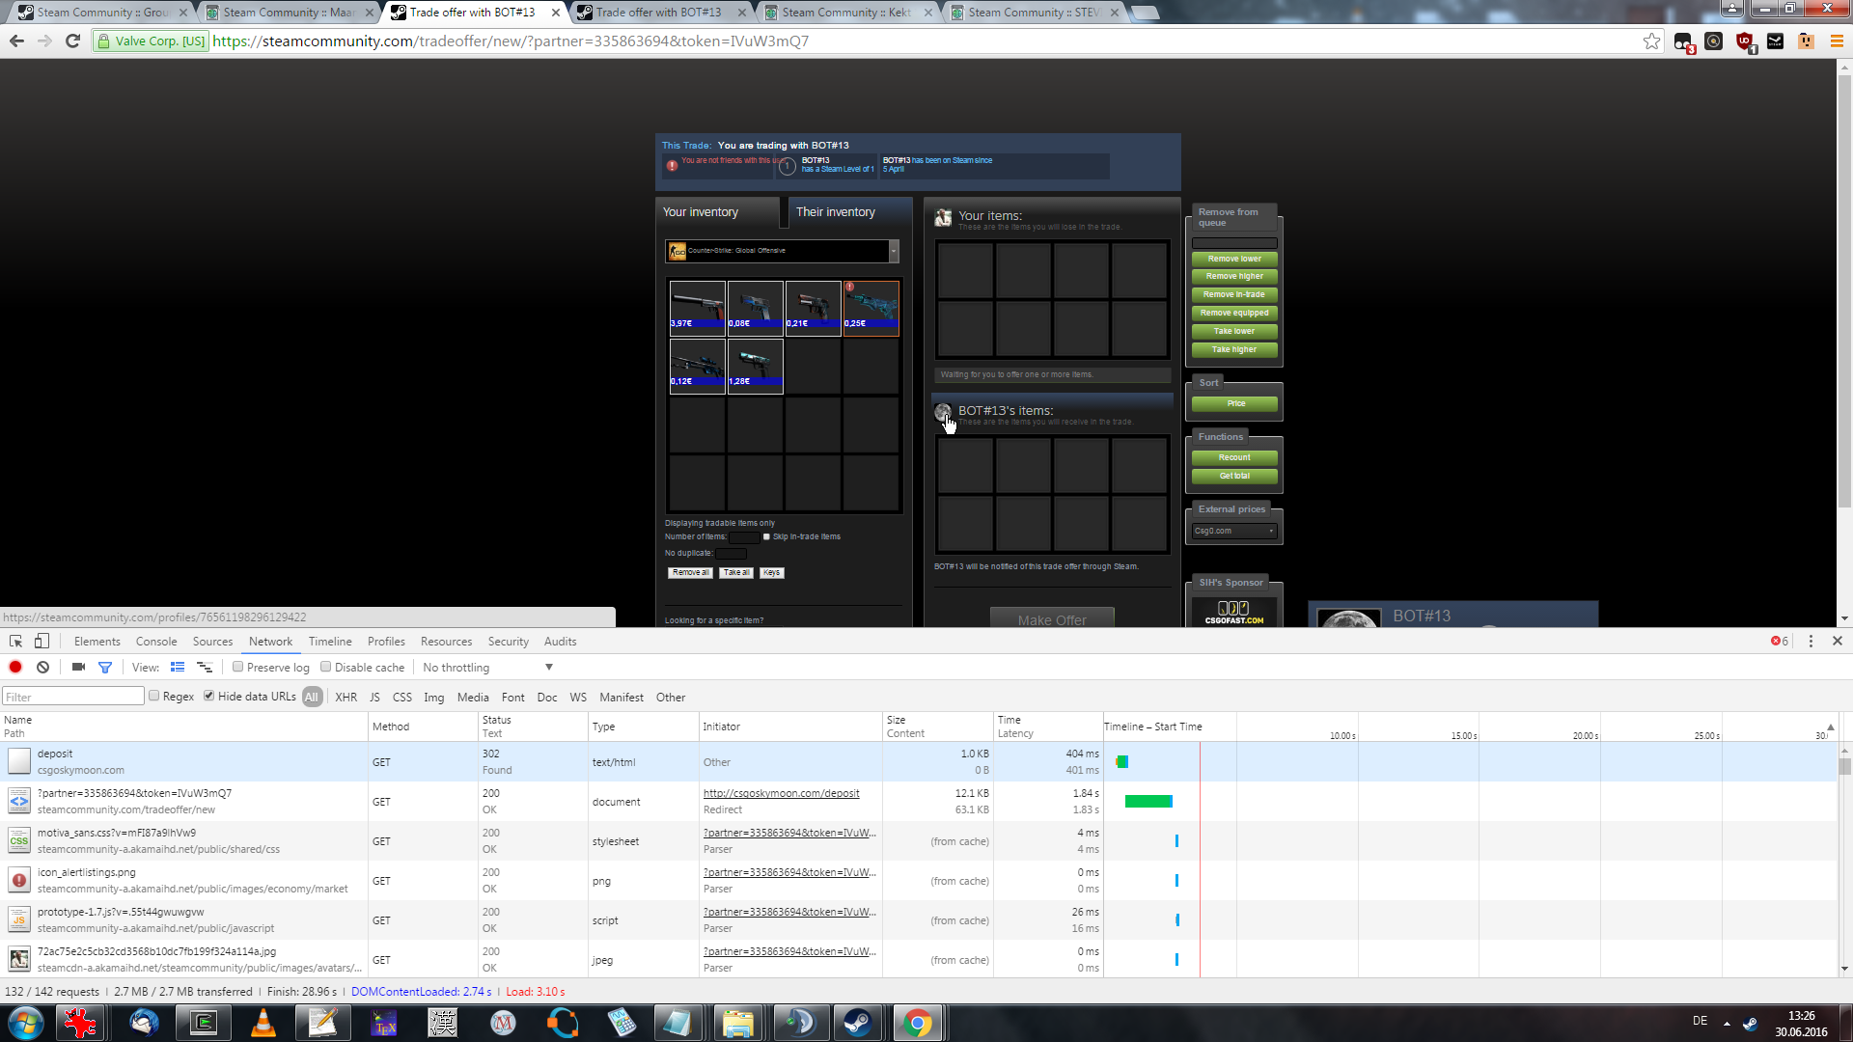Toggle the network filter funnel icon

pos(105,668)
